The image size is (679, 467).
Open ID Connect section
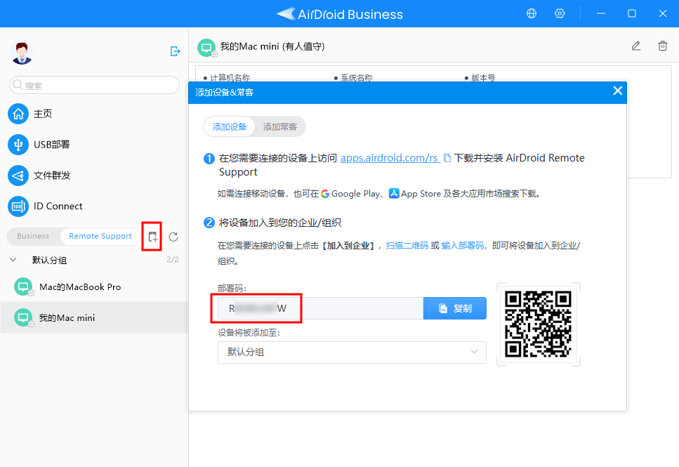pos(58,206)
